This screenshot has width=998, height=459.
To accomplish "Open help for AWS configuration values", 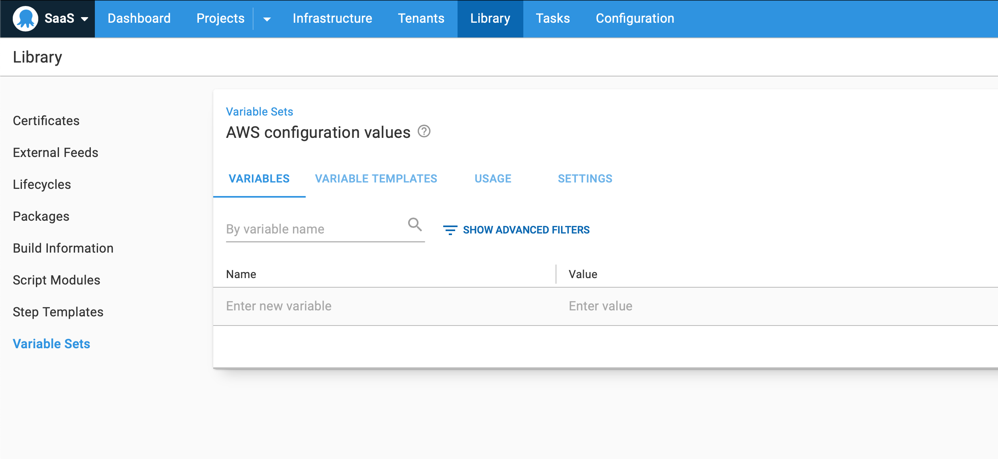I will click(x=424, y=131).
